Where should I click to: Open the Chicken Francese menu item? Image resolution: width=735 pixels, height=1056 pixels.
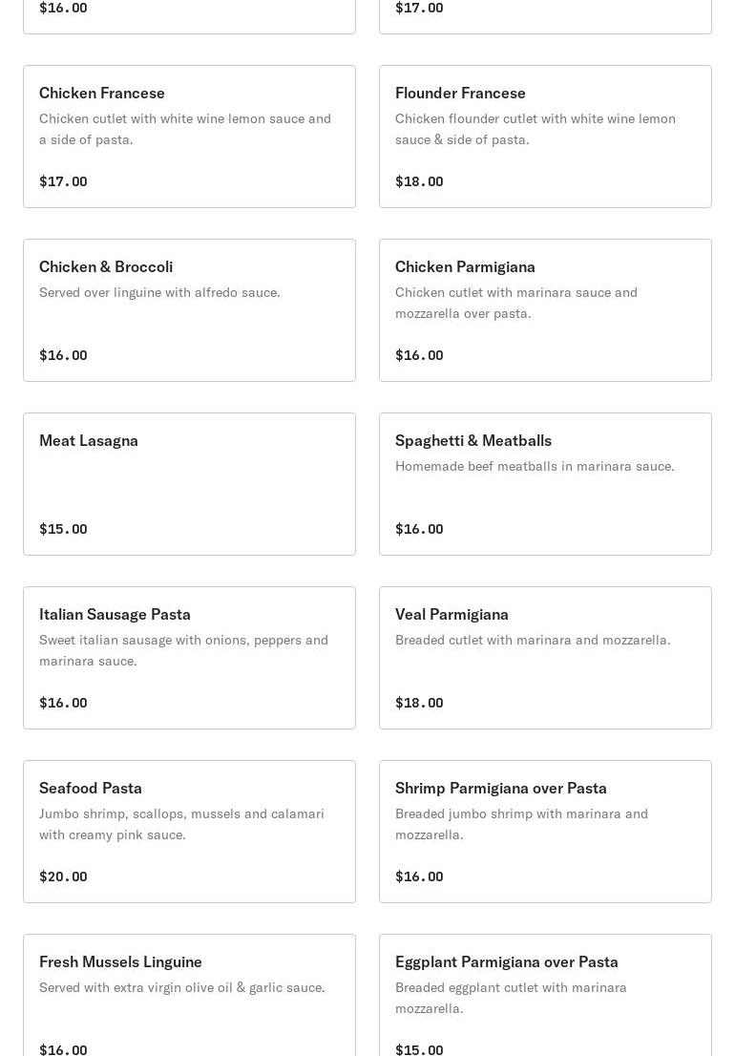189,137
